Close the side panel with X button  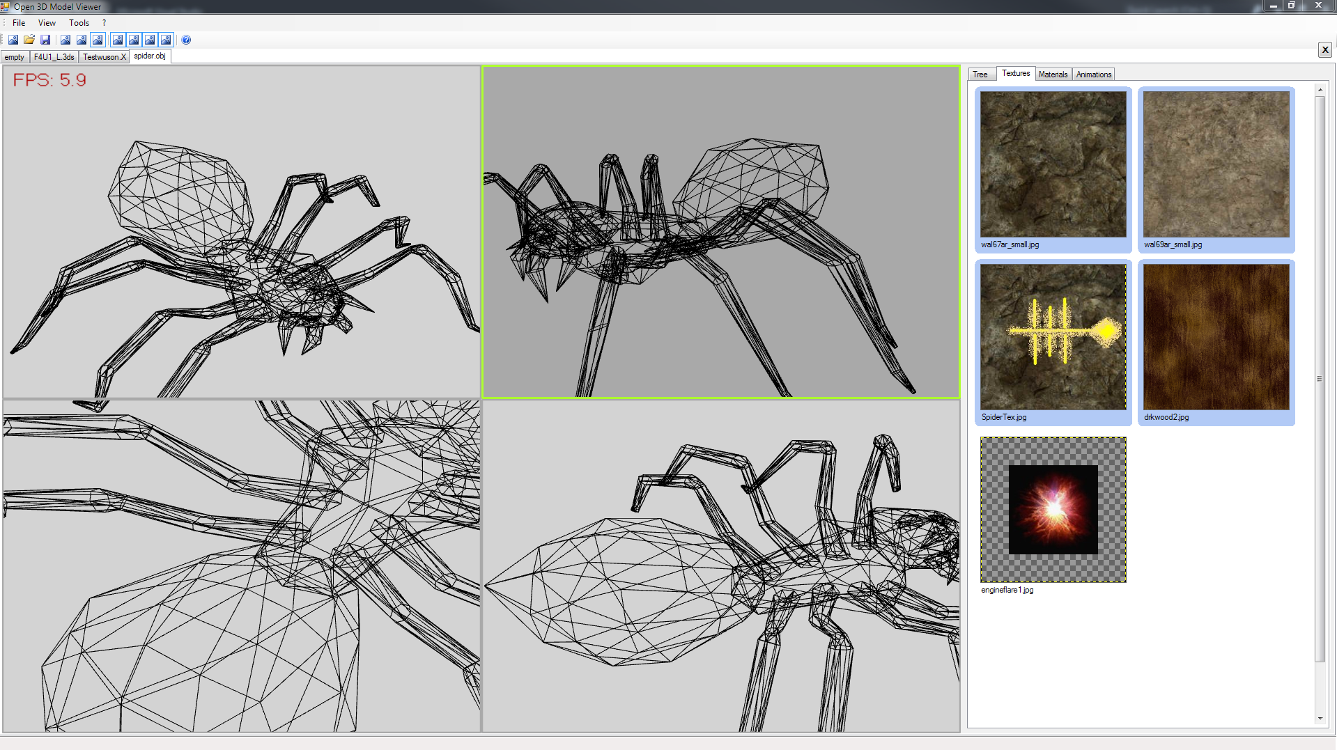tap(1324, 49)
